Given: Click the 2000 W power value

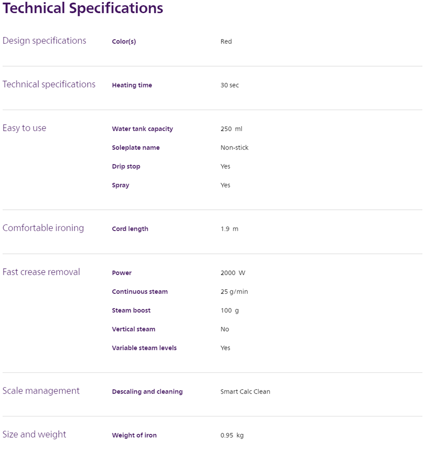Looking at the screenshot, I should point(232,273).
